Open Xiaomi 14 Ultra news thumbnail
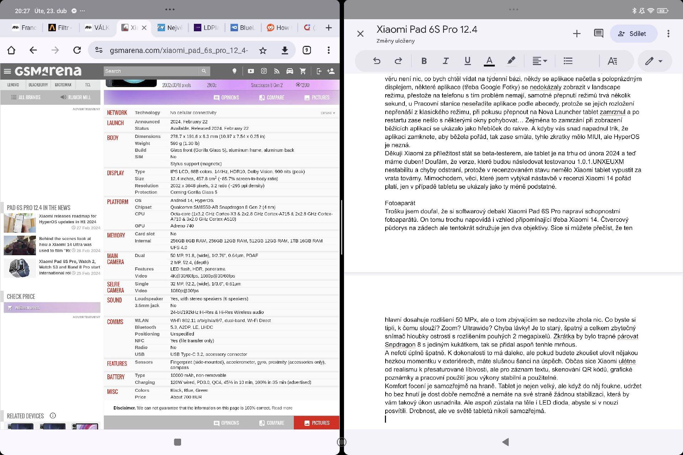This screenshot has width=683, height=455. 20,245
